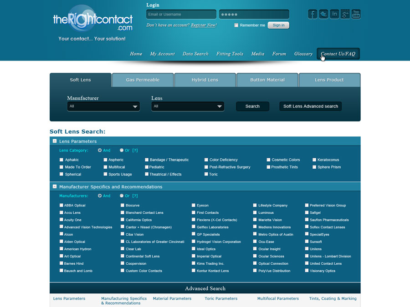Open Soft Lens Advanced search

(311, 106)
